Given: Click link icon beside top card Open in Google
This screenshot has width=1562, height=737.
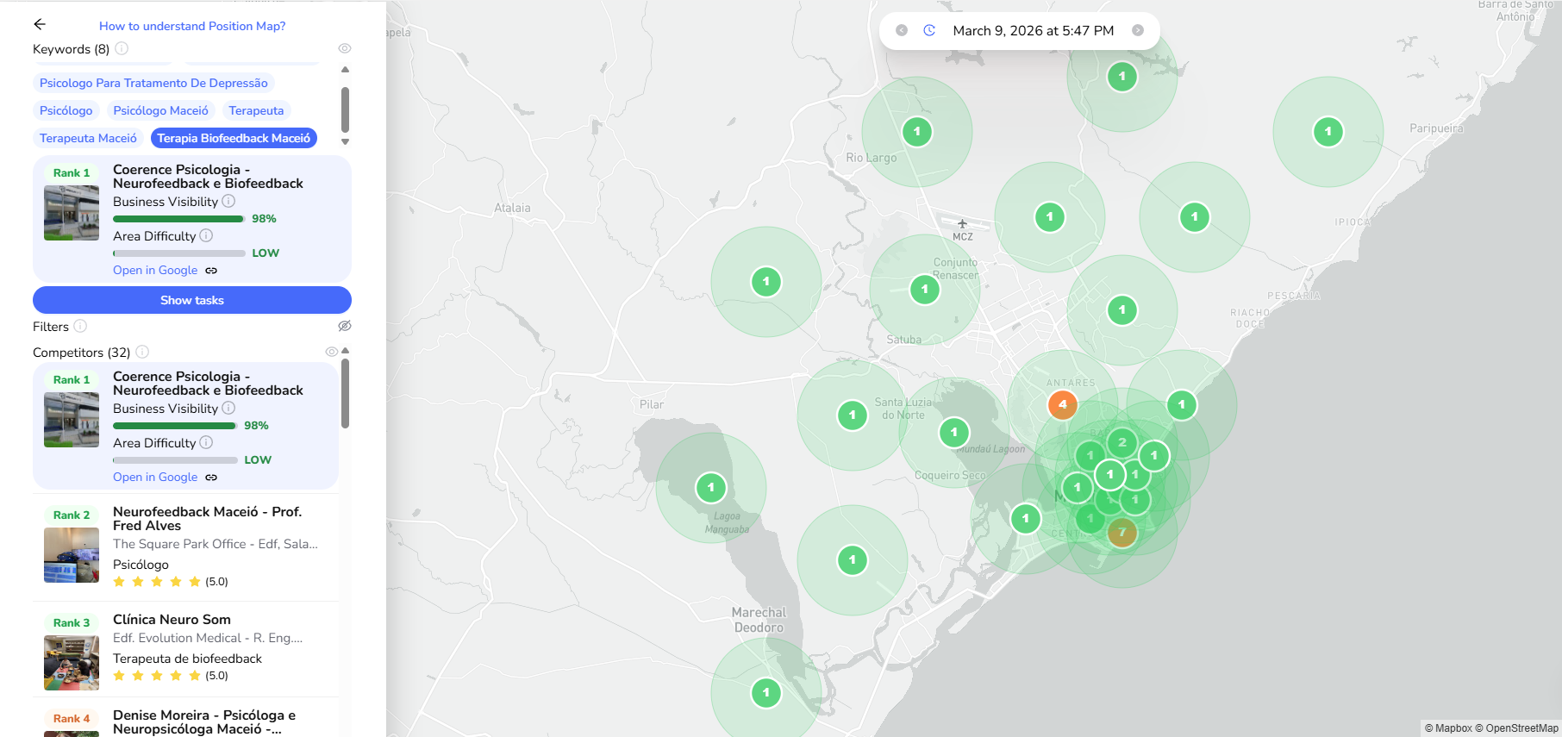Looking at the screenshot, I should point(211,271).
